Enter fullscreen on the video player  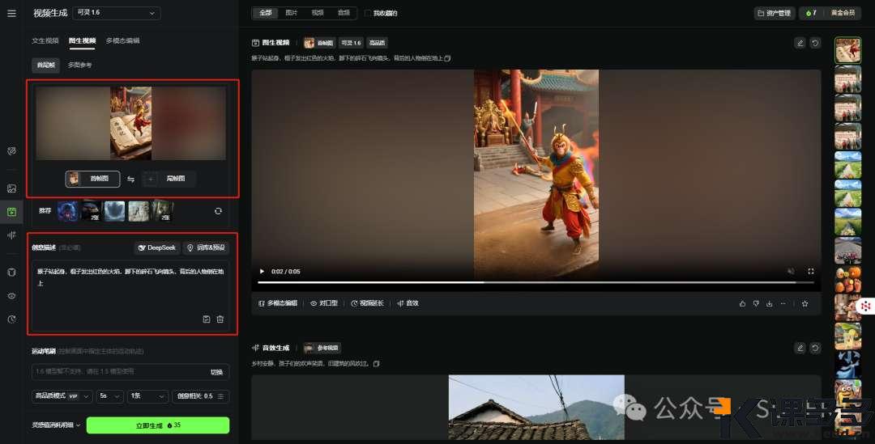point(810,271)
